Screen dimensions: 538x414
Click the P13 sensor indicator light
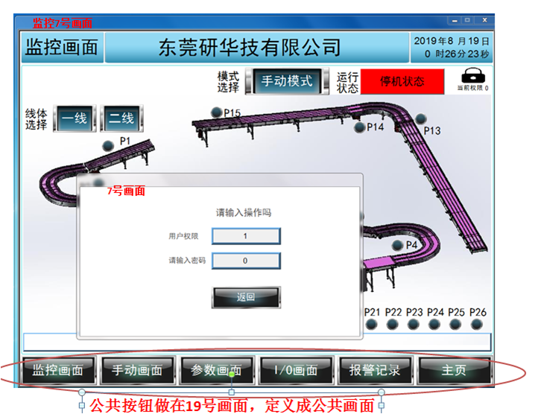[421, 119]
